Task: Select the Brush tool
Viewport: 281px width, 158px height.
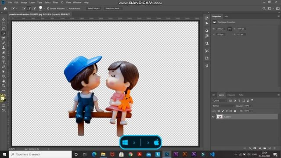Action: [4, 43]
